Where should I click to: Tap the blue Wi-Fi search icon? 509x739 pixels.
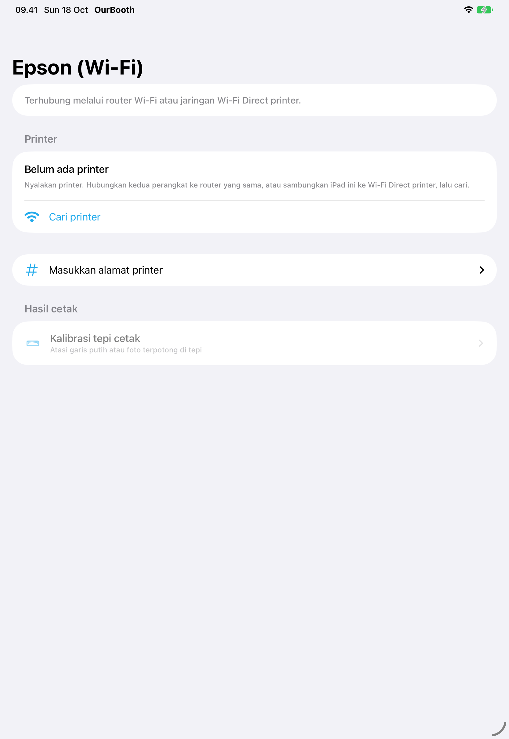[x=31, y=217]
